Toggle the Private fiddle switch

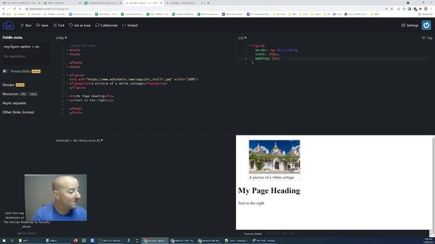5,71
